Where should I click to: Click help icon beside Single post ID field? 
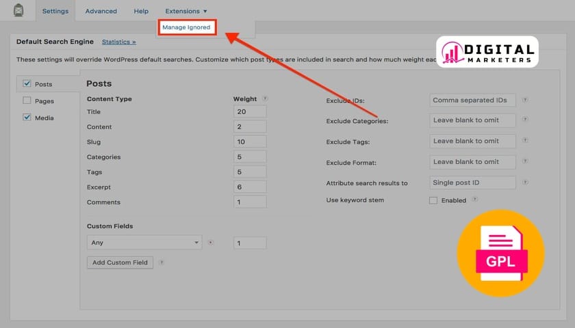pos(525,183)
